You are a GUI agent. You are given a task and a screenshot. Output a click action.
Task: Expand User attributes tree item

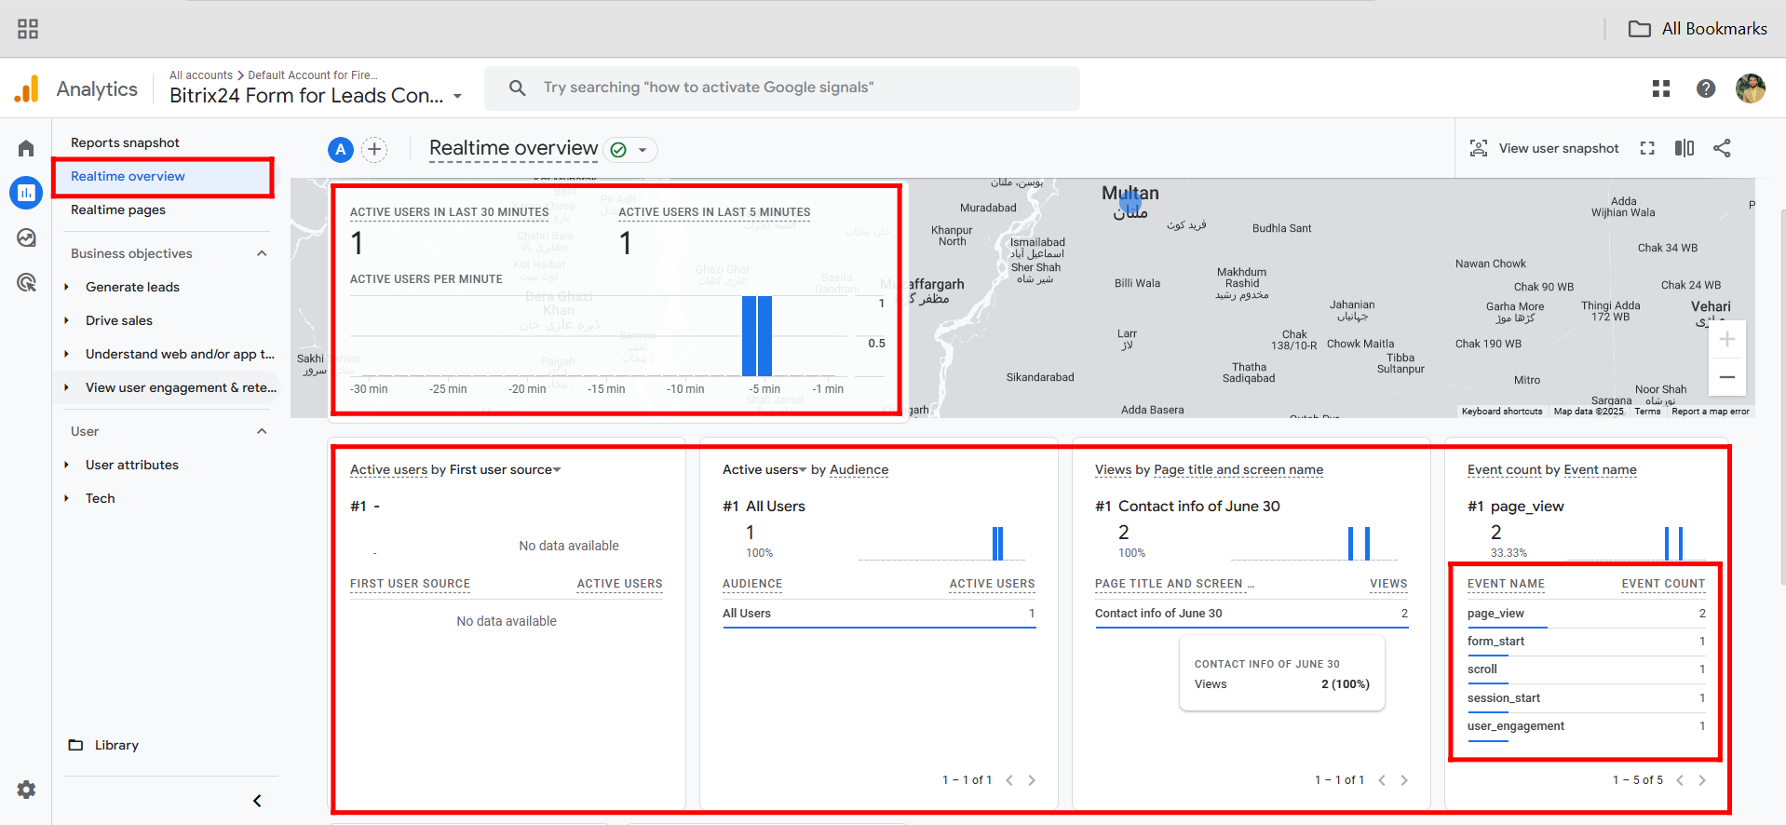[x=67, y=465]
